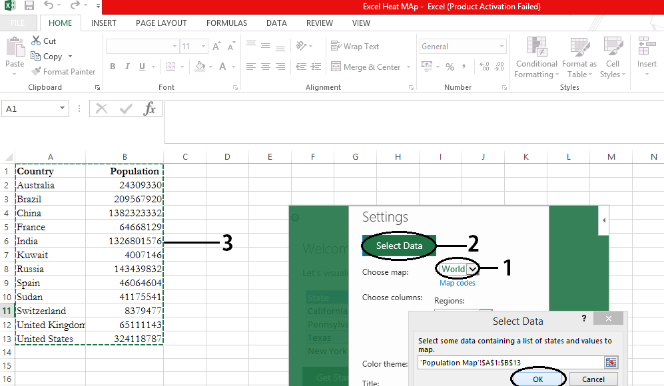Click the Wrap Text icon

click(336, 47)
